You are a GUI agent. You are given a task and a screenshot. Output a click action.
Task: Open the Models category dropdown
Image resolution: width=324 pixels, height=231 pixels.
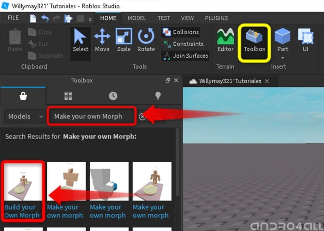pyautogui.click(x=25, y=116)
